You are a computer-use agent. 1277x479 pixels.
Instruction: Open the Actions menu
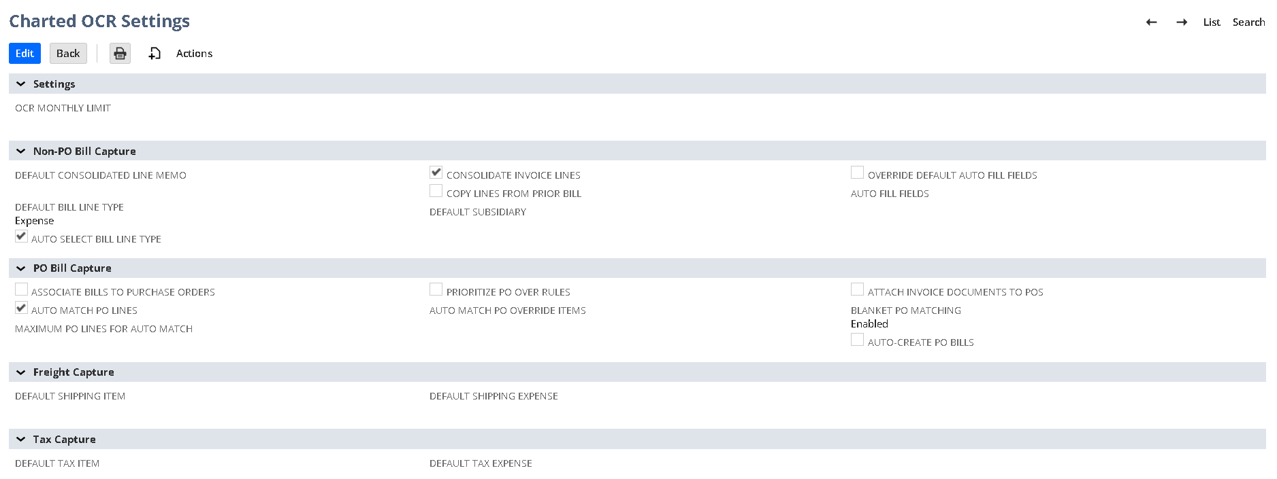pyautogui.click(x=194, y=54)
